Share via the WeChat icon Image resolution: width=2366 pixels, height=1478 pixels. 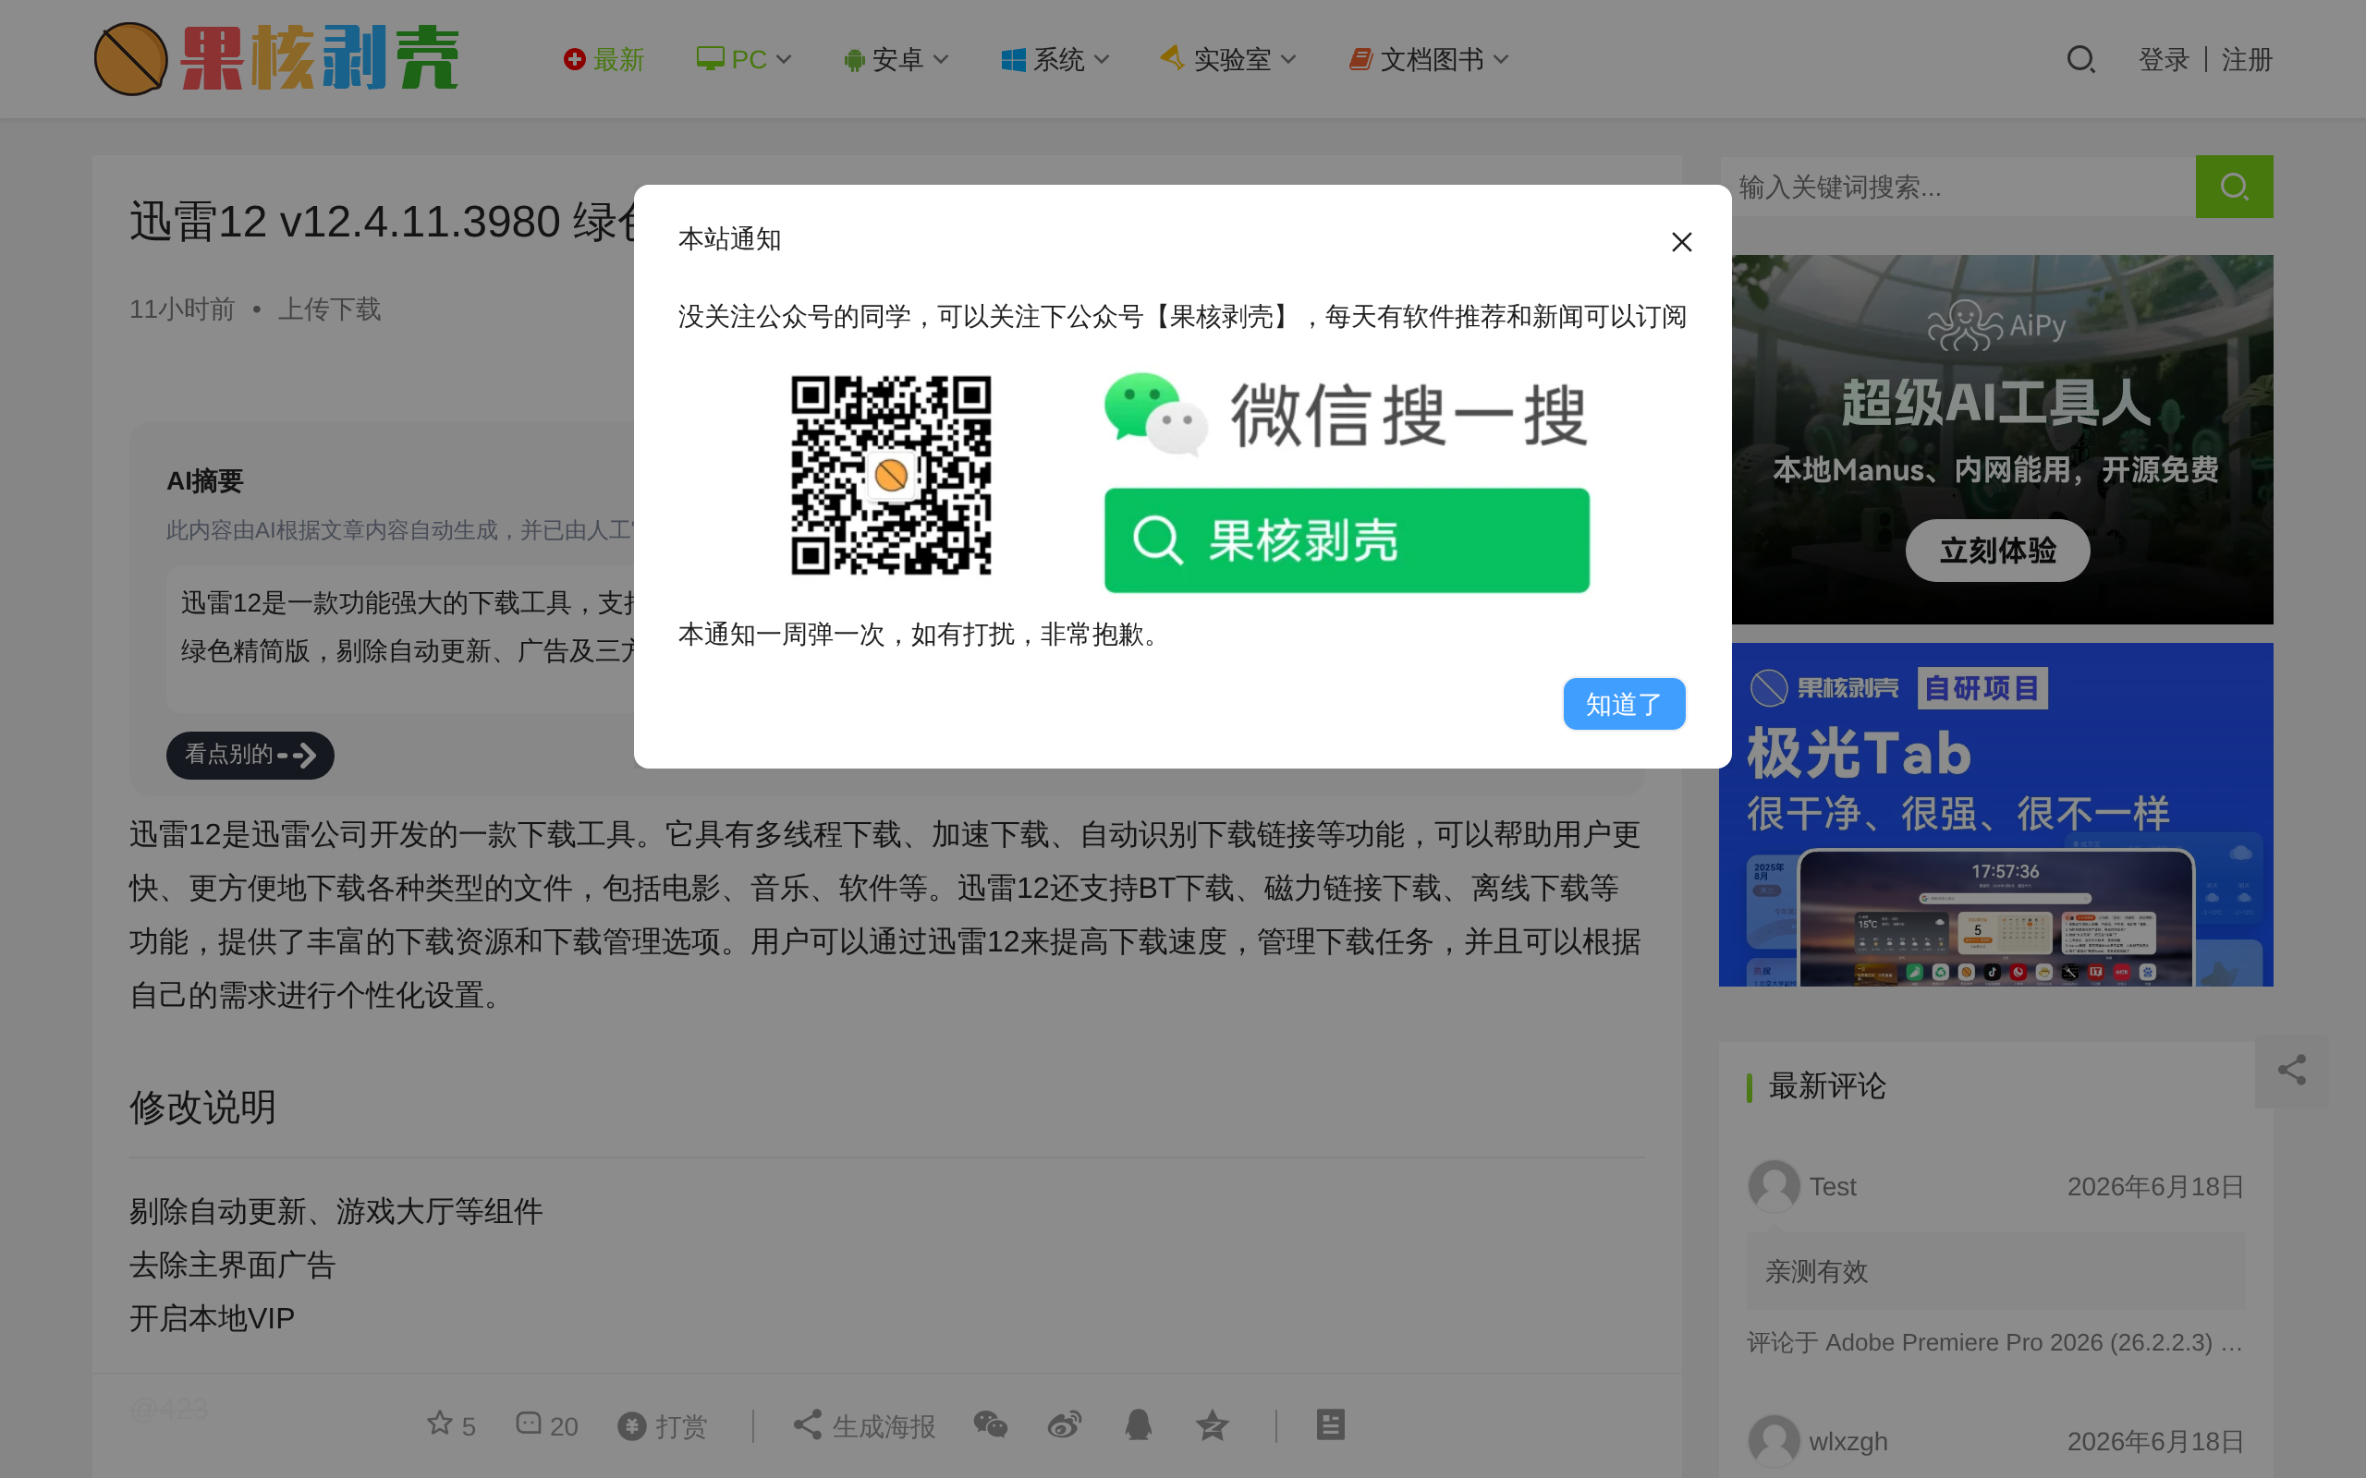pyautogui.click(x=991, y=1425)
